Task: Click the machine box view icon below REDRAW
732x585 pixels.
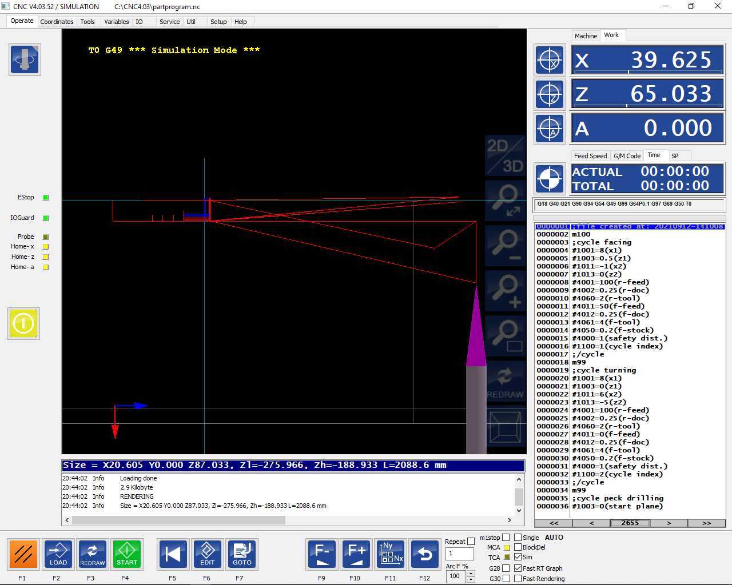Action: click(x=506, y=426)
